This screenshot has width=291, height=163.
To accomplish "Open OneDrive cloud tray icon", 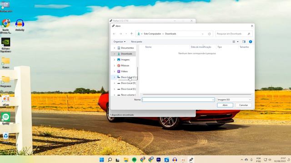I will point(246,160).
